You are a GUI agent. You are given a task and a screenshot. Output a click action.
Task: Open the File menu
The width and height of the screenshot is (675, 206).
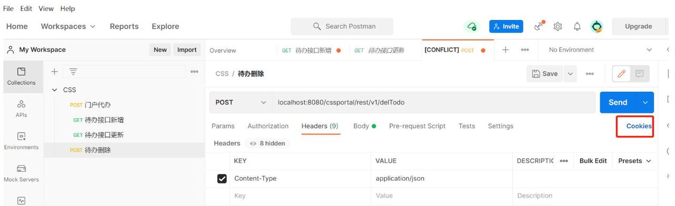tap(8, 8)
